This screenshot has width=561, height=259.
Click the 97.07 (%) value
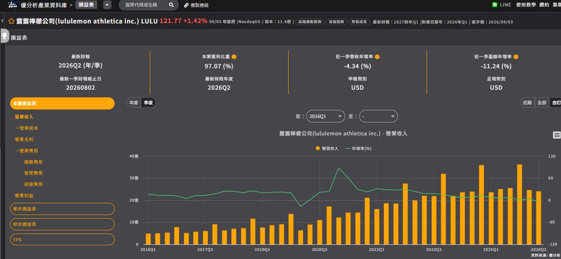click(x=219, y=66)
